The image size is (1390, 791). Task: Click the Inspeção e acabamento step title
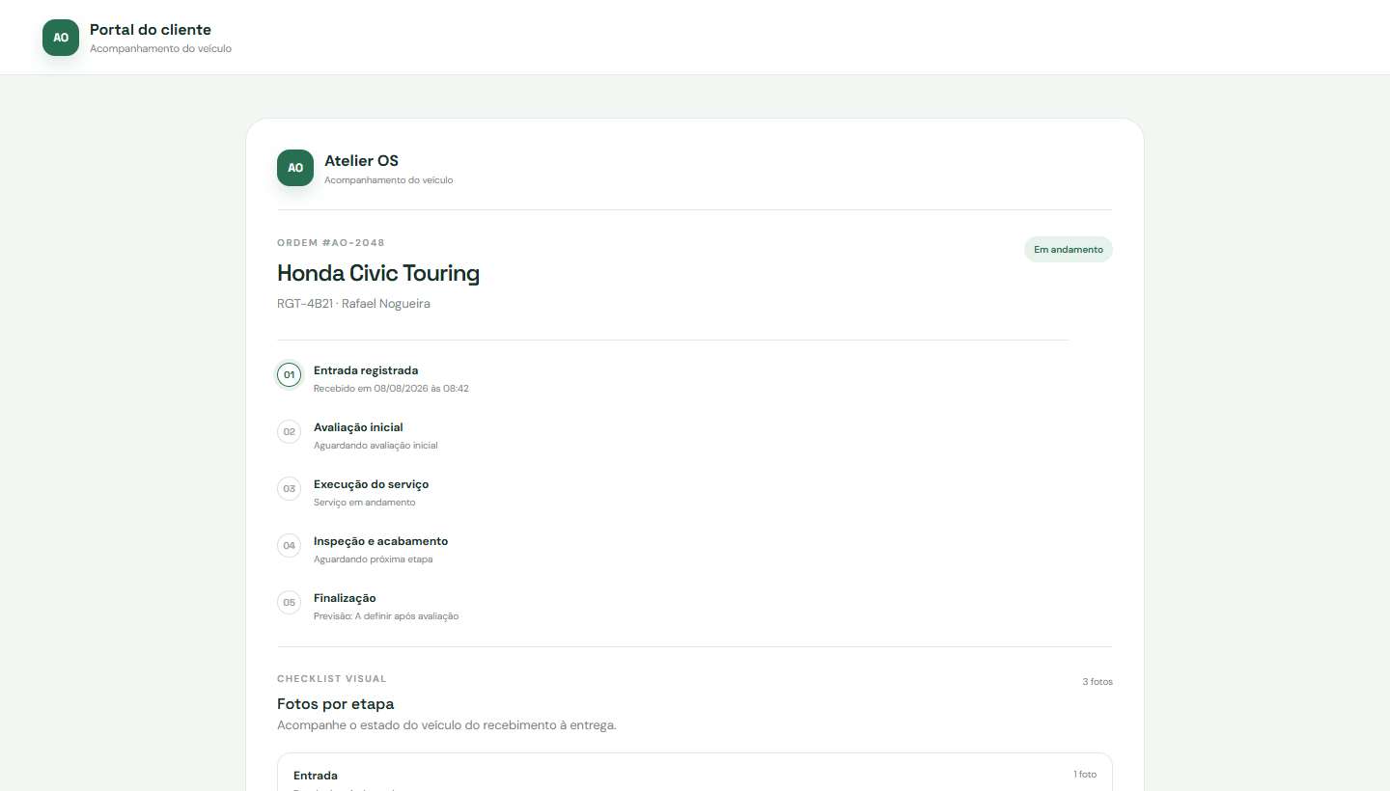pos(381,541)
